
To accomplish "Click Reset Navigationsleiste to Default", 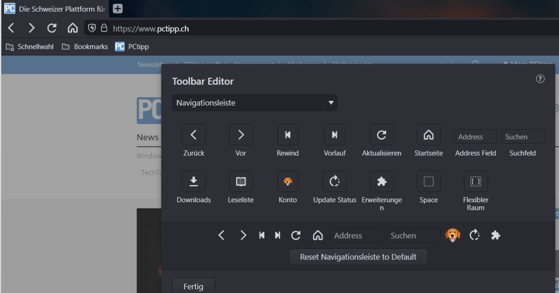I will point(358,257).
